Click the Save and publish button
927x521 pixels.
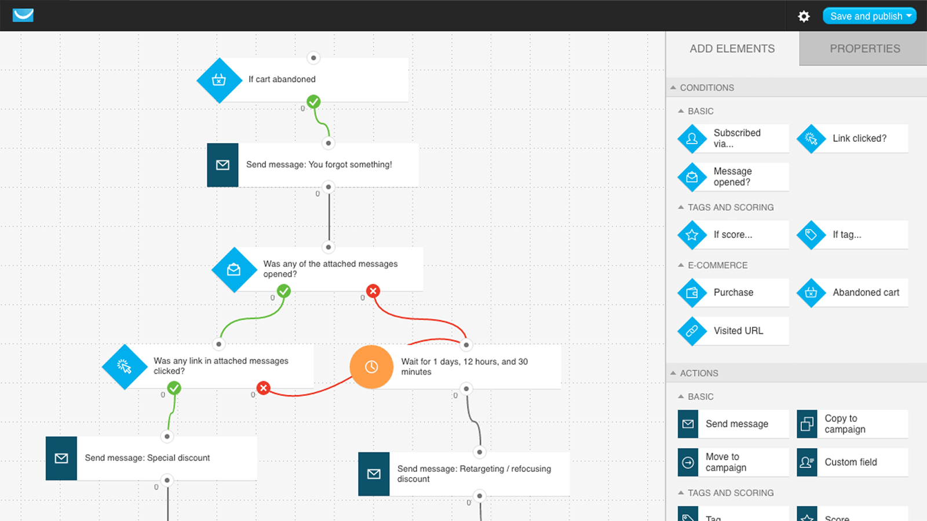tap(869, 16)
